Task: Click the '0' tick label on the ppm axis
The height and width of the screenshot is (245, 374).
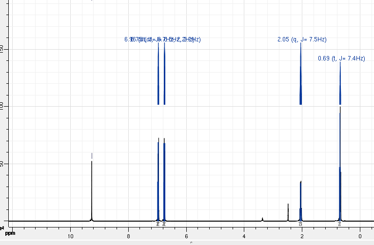Action: click(360, 236)
